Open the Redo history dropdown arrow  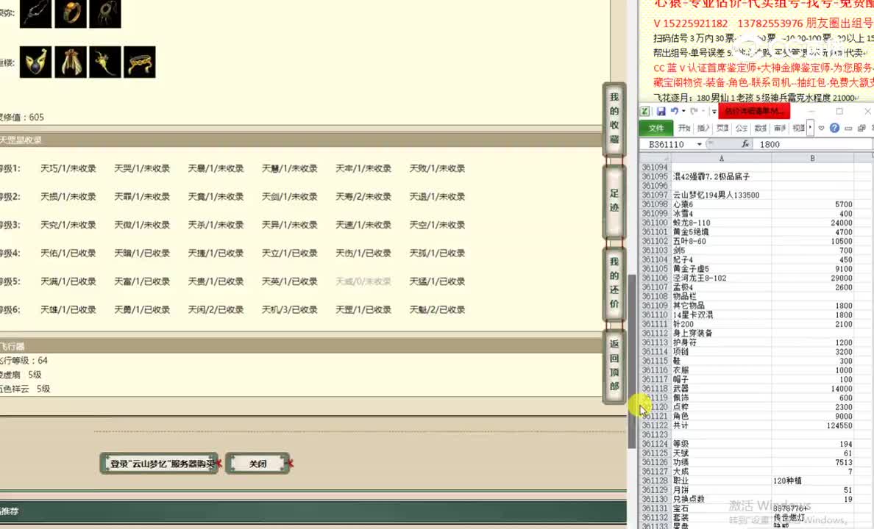tap(703, 112)
